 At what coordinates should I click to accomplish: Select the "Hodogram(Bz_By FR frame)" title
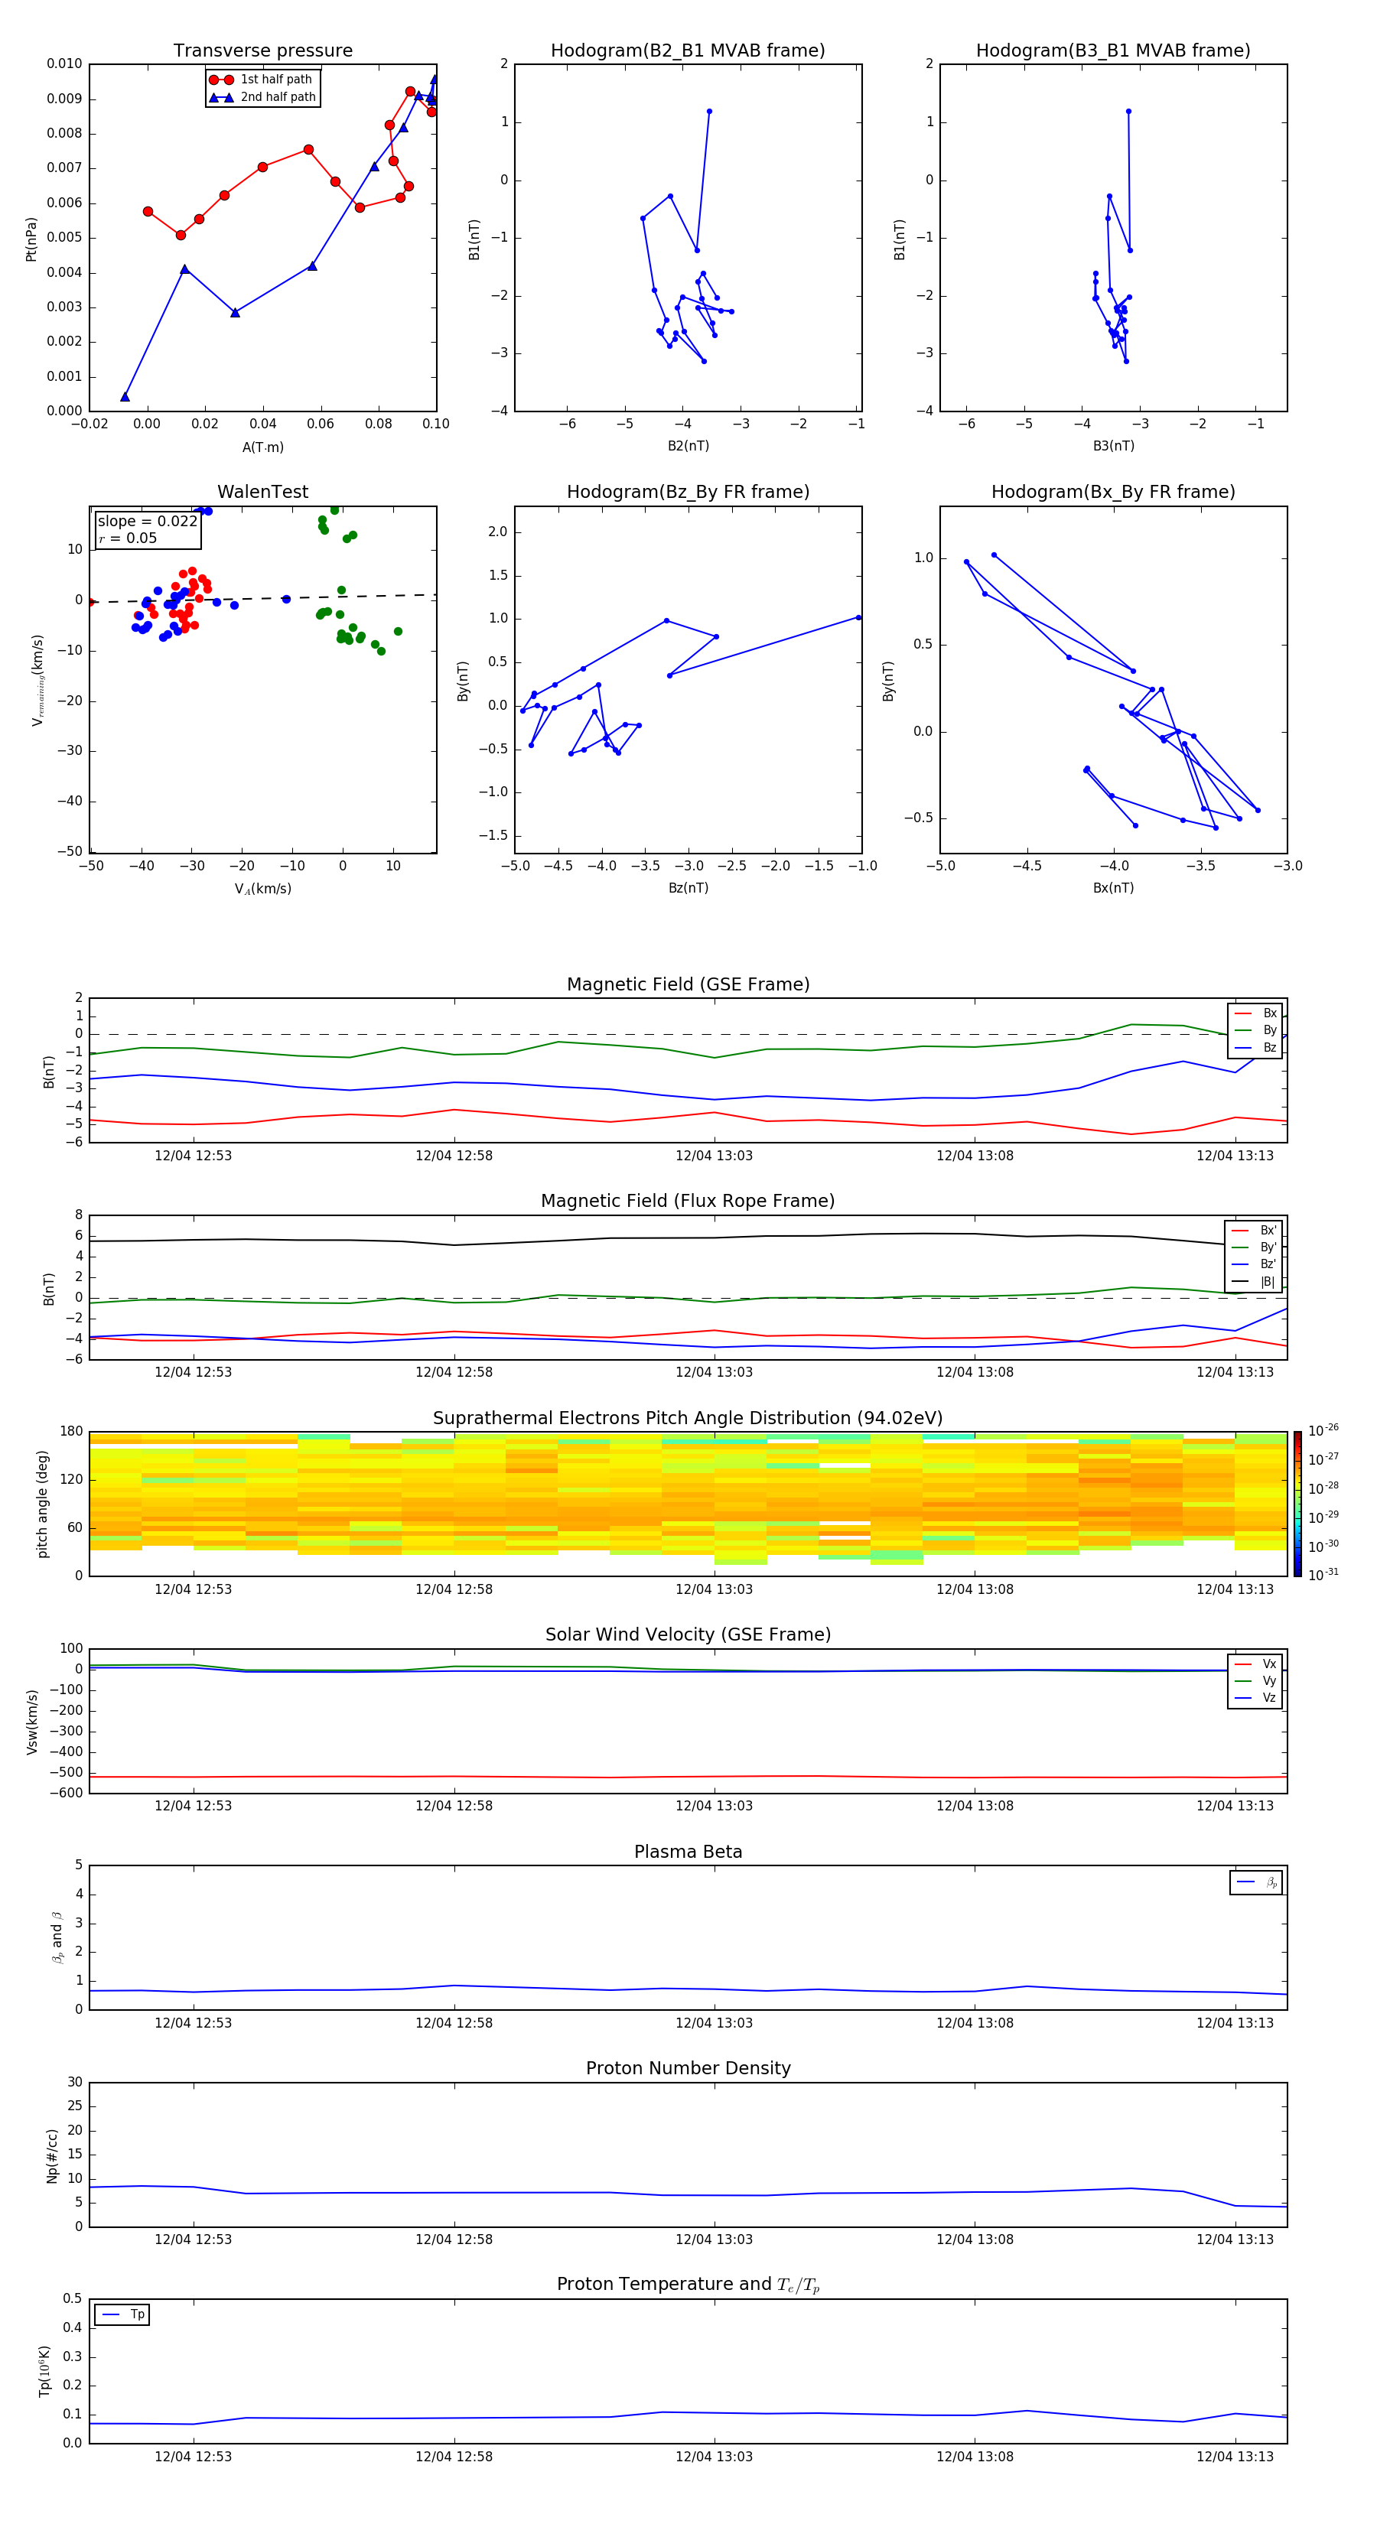(688, 492)
